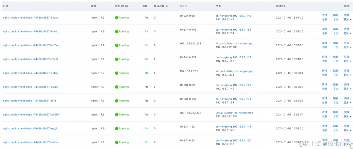This screenshot has width=353, height=149.
Task: Click 详情 for pod c5c5t
Action: [x=325, y=57]
